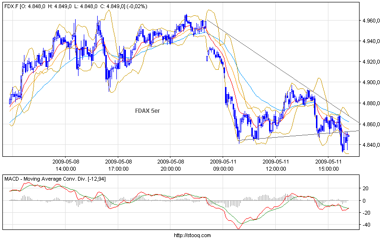Click the 4.920,0 price axis label
Image resolution: width=383 pixels, height=239 pixels.
point(371,62)
